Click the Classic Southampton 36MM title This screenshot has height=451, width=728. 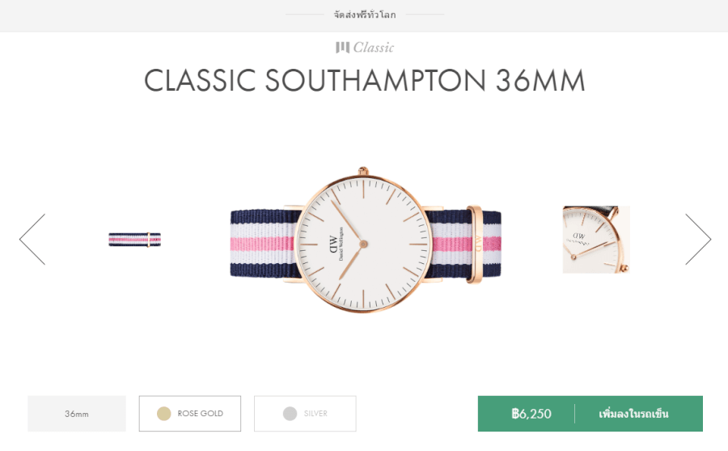(x=364, y=81)
